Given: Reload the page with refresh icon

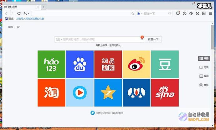Looking at the screenshot, I should pos(19,13).
